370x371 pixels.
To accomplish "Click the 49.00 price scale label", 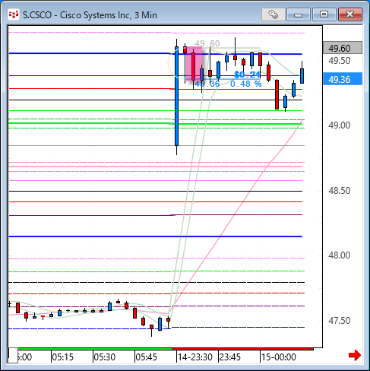I will pyautogui.click(x=340, y=125).
